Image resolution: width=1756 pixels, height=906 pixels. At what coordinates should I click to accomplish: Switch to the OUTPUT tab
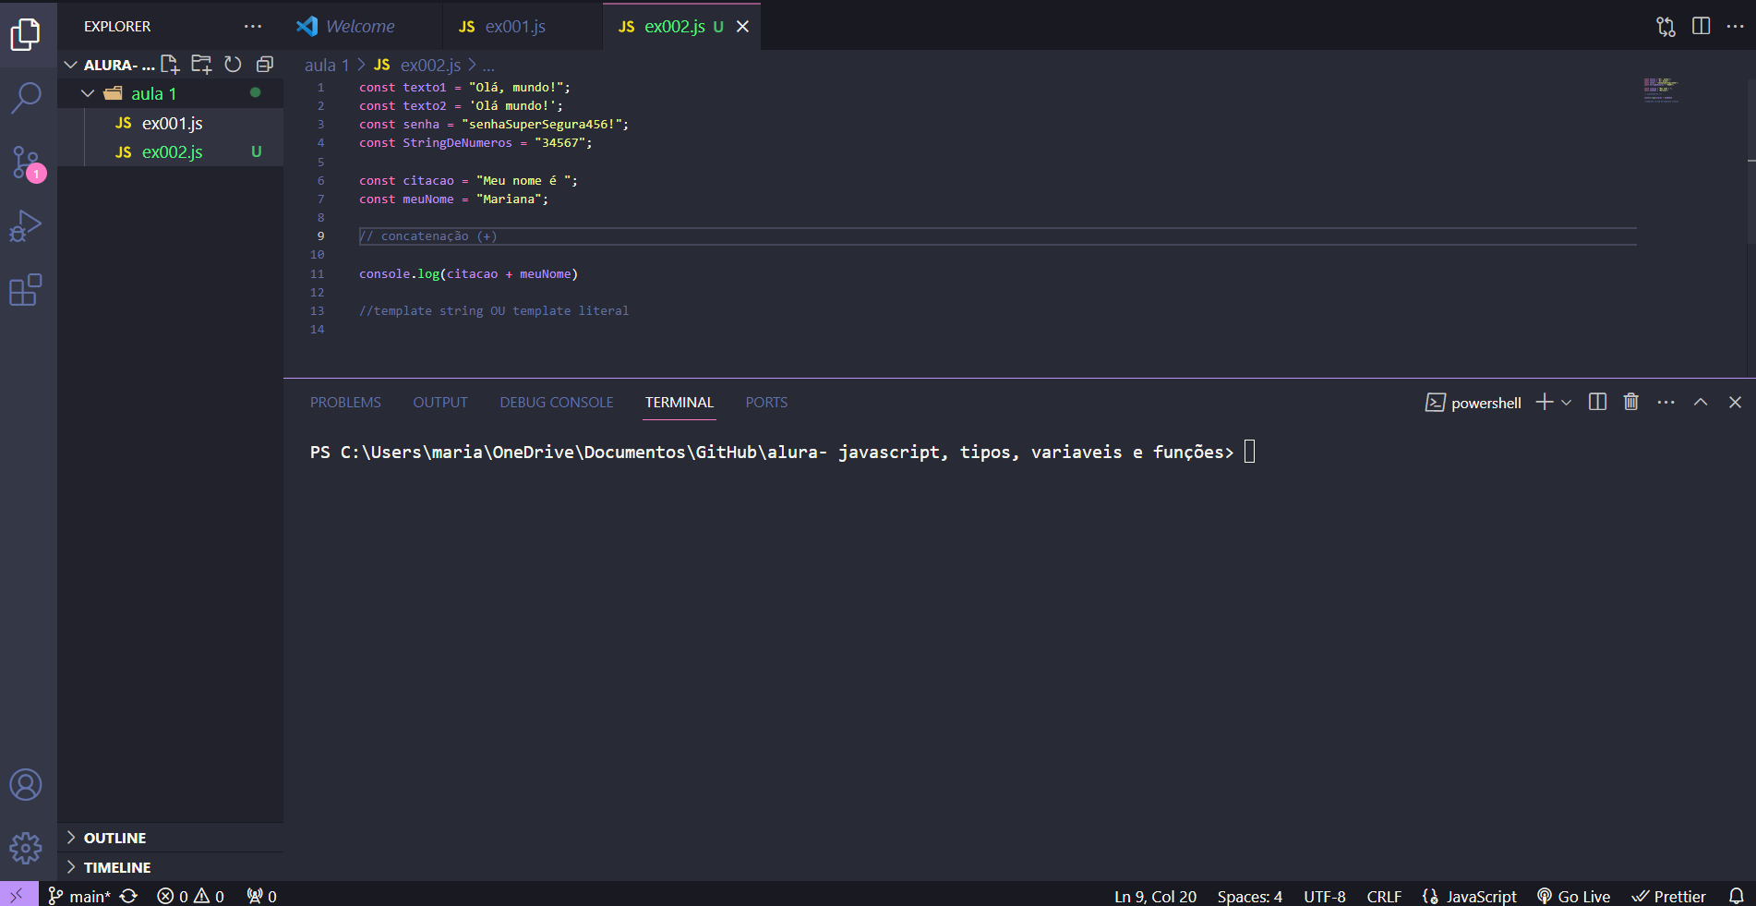[x=440, y=403]
